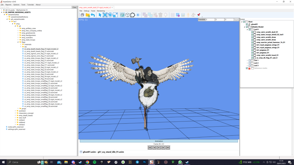Screen dimensions: 294x165
Task: Activate the rotate gizmo tool
Action: coord(110,15)
